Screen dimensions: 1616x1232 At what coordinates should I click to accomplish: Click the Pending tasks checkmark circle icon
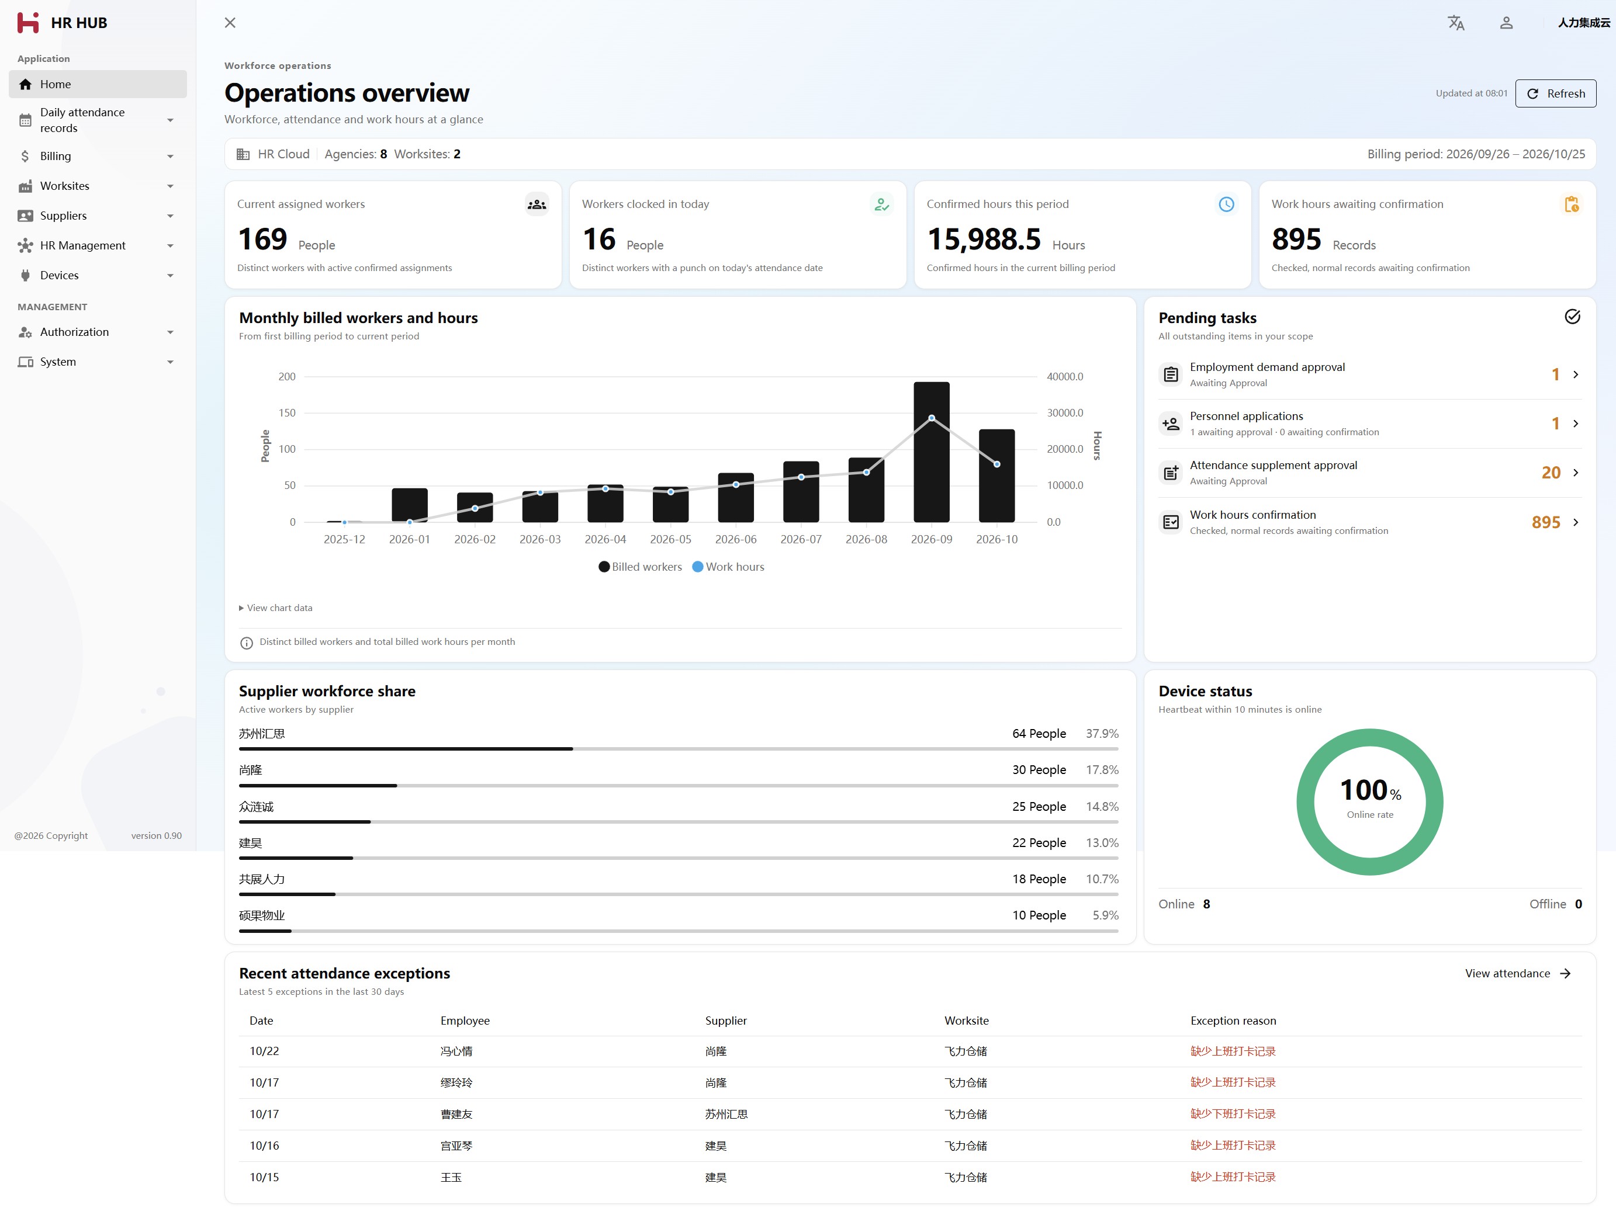click(x=1572, y=317)
